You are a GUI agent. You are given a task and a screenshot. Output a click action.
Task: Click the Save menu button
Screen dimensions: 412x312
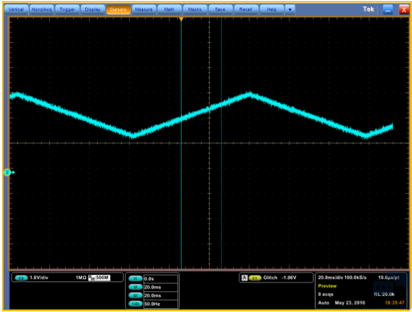[x=220, y=9]
